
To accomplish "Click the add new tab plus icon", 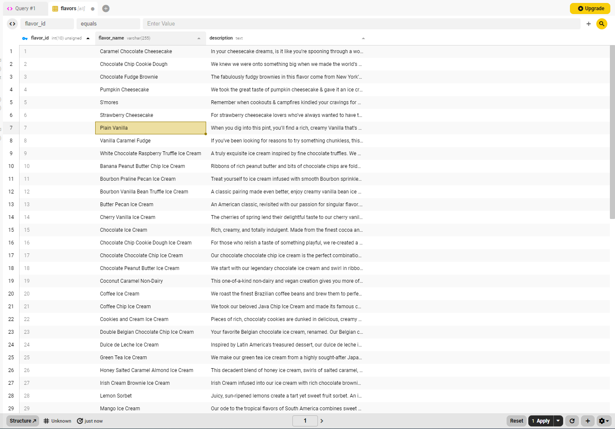I will [106, 9].
